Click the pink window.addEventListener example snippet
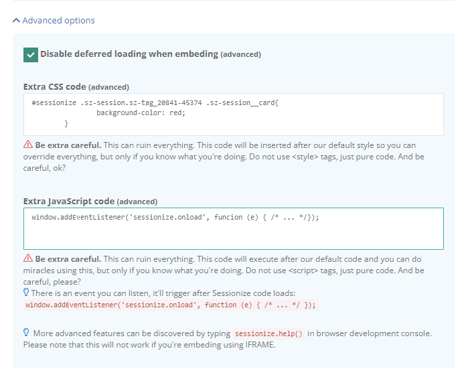This screenshot has width=468, height=381. coord(170,305)
